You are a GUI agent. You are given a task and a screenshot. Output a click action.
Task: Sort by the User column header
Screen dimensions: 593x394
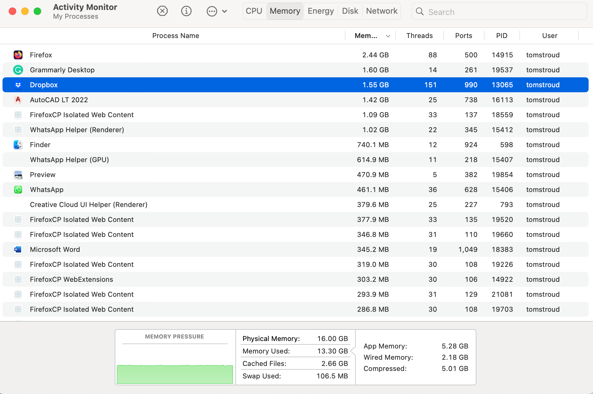[549, 36]
